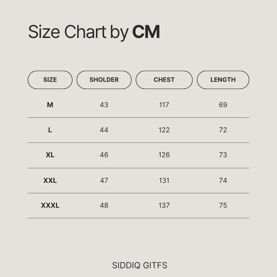Select the XXL size row label

(x=50, y=180)
